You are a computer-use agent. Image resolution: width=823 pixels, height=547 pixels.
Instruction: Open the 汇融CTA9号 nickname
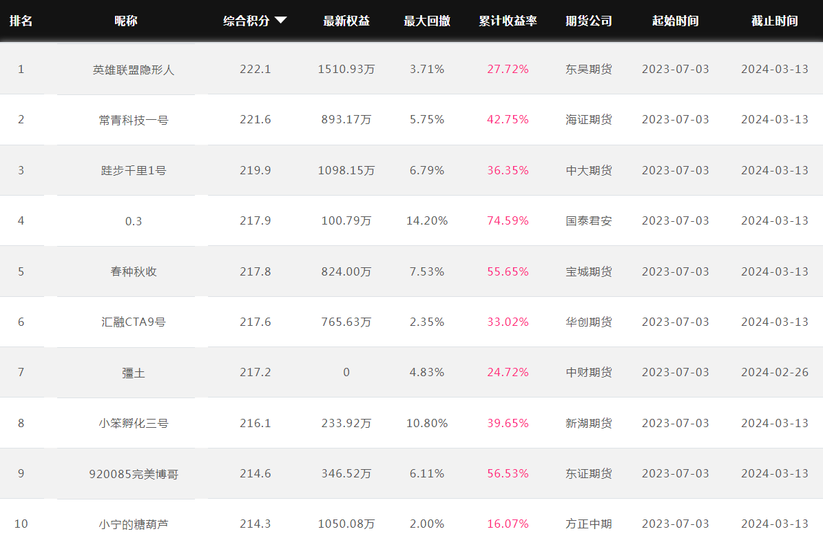(134, 322)
